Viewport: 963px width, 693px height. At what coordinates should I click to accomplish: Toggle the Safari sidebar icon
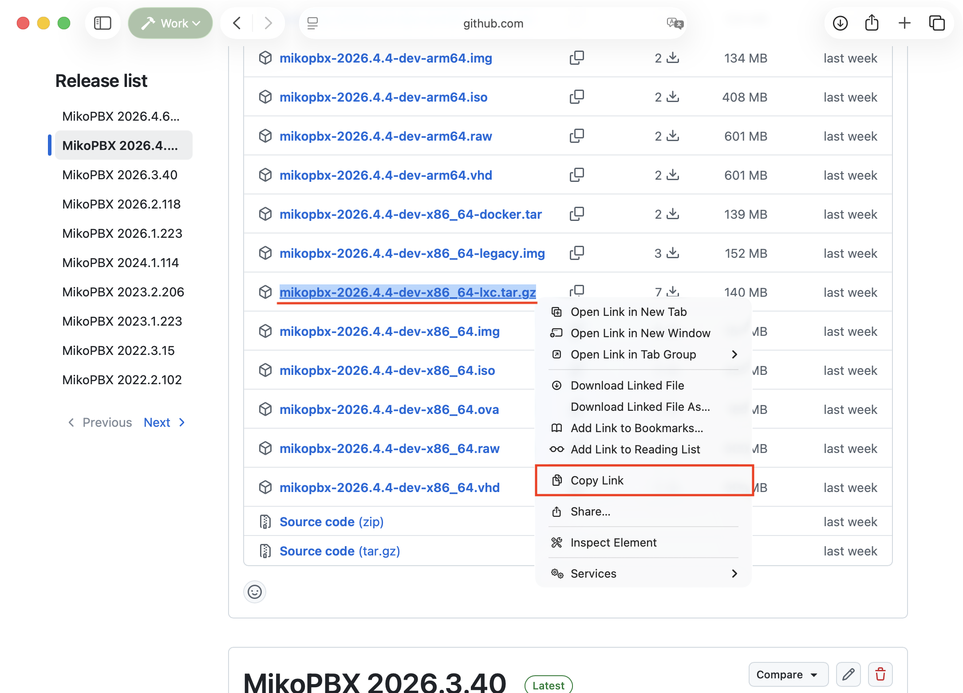103,23
